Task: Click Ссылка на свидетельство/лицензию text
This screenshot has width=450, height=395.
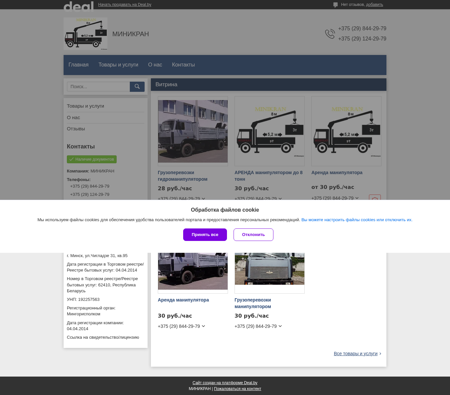Action: (103, 337)
